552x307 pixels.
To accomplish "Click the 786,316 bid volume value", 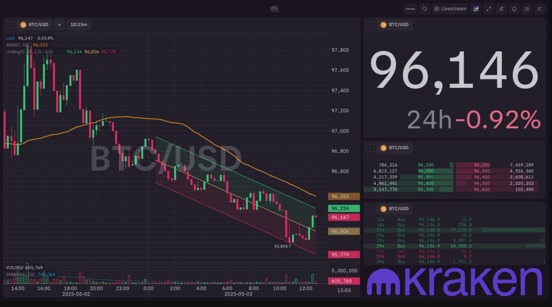I will coord(388,165).
